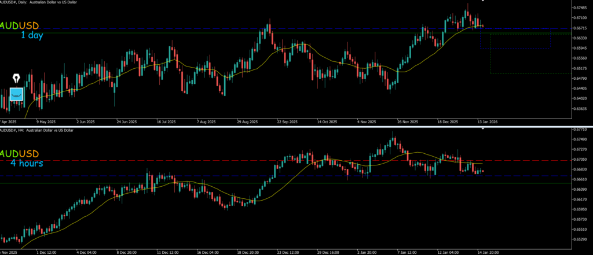Screen dimensions: 593x255
Task: Click the "1 day" timeframe label
Action: coord(32,36)
